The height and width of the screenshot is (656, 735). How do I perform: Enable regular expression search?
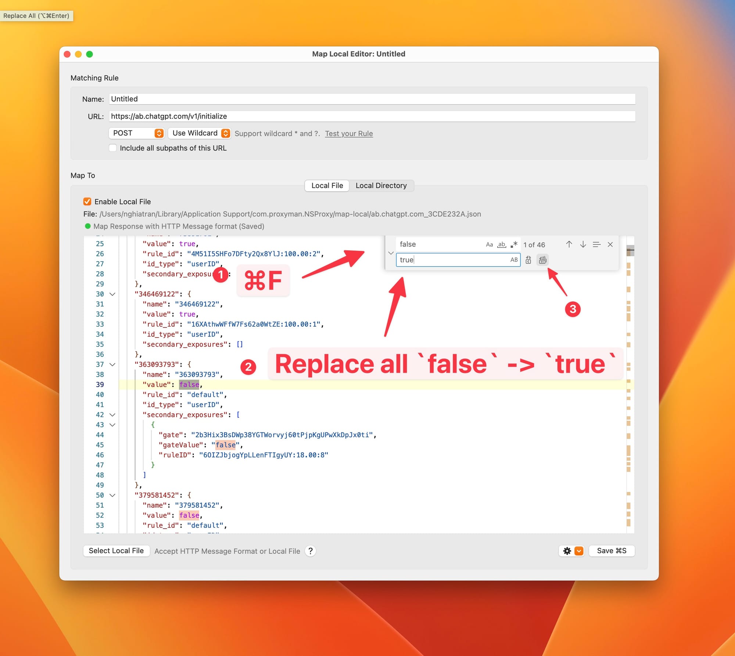coord(514,244)
